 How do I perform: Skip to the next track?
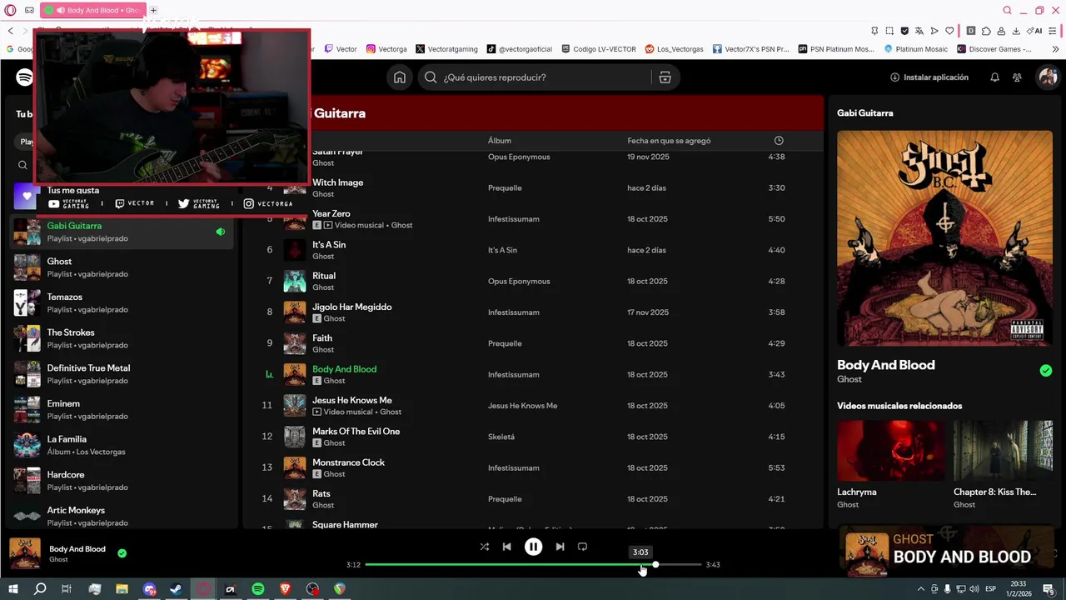(560, 547)
